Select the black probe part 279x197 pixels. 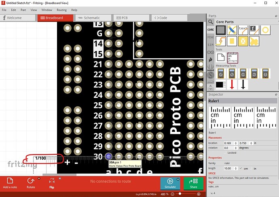pos(243,85)
